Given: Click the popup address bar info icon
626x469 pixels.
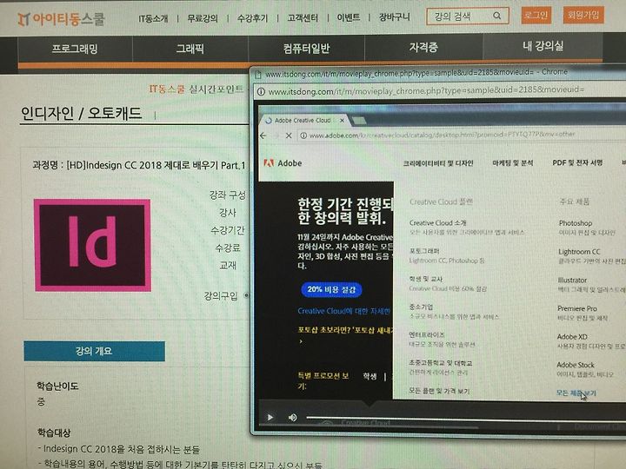Looking at the screenshot, I should (261, 92).
